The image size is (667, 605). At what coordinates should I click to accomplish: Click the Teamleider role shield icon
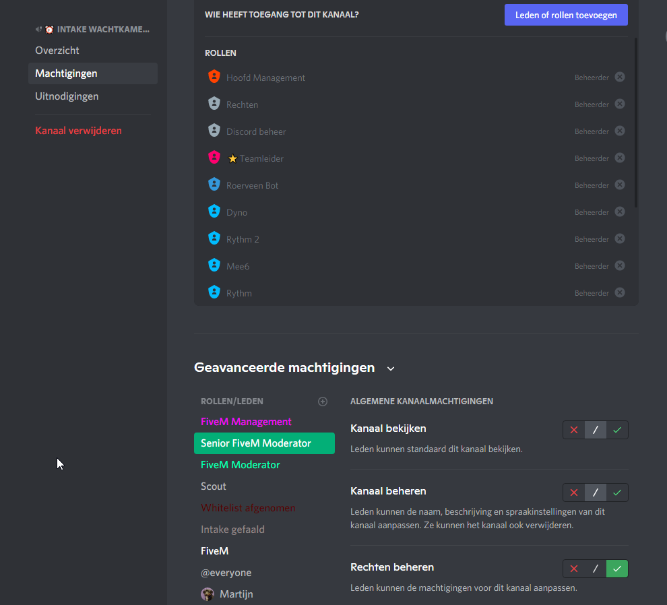[214, 158]
